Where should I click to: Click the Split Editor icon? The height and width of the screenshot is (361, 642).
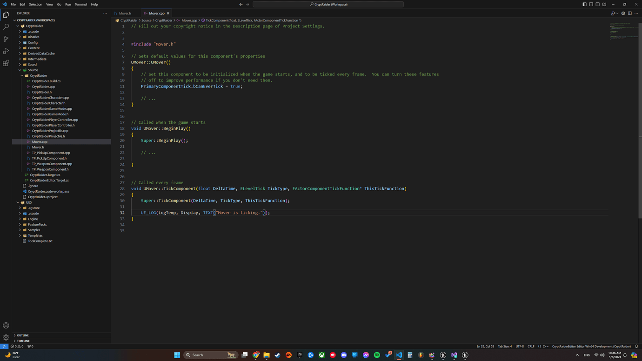pos(629,13)
